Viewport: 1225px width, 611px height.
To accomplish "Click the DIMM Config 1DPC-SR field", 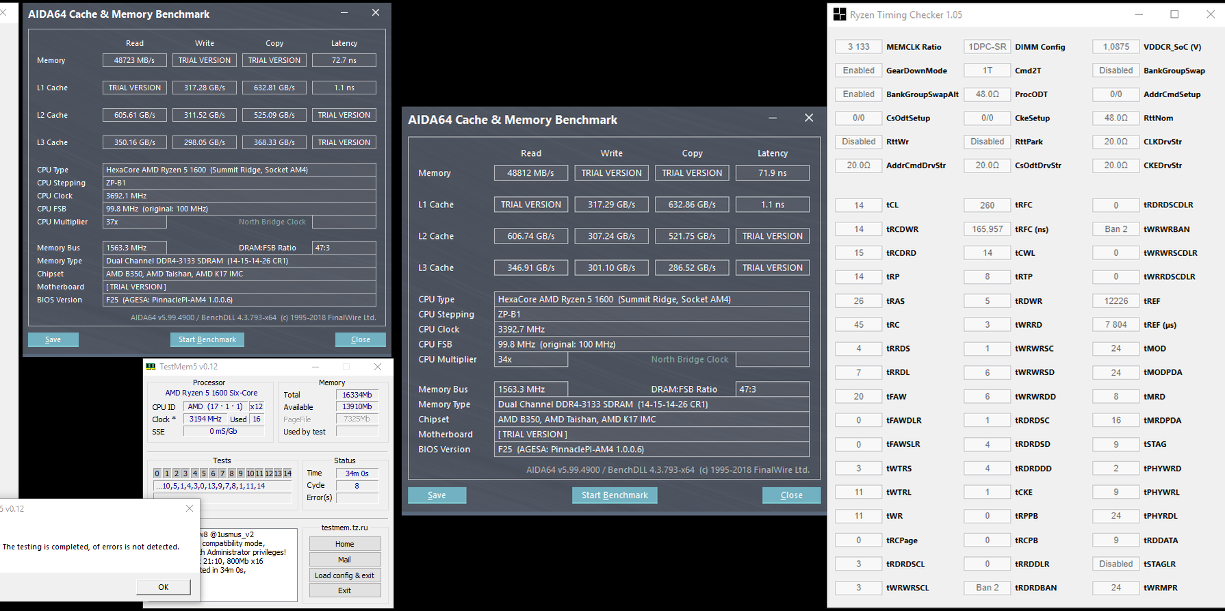I will point(987,47).
